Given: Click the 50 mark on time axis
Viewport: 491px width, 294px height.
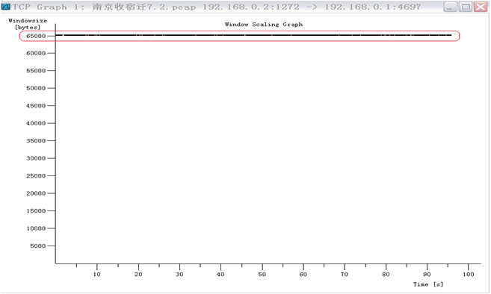Looking at the screenshot, I should pyautogui.click(x=262, y=275).
